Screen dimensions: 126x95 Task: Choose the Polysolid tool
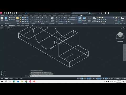[x=12, y=18]
